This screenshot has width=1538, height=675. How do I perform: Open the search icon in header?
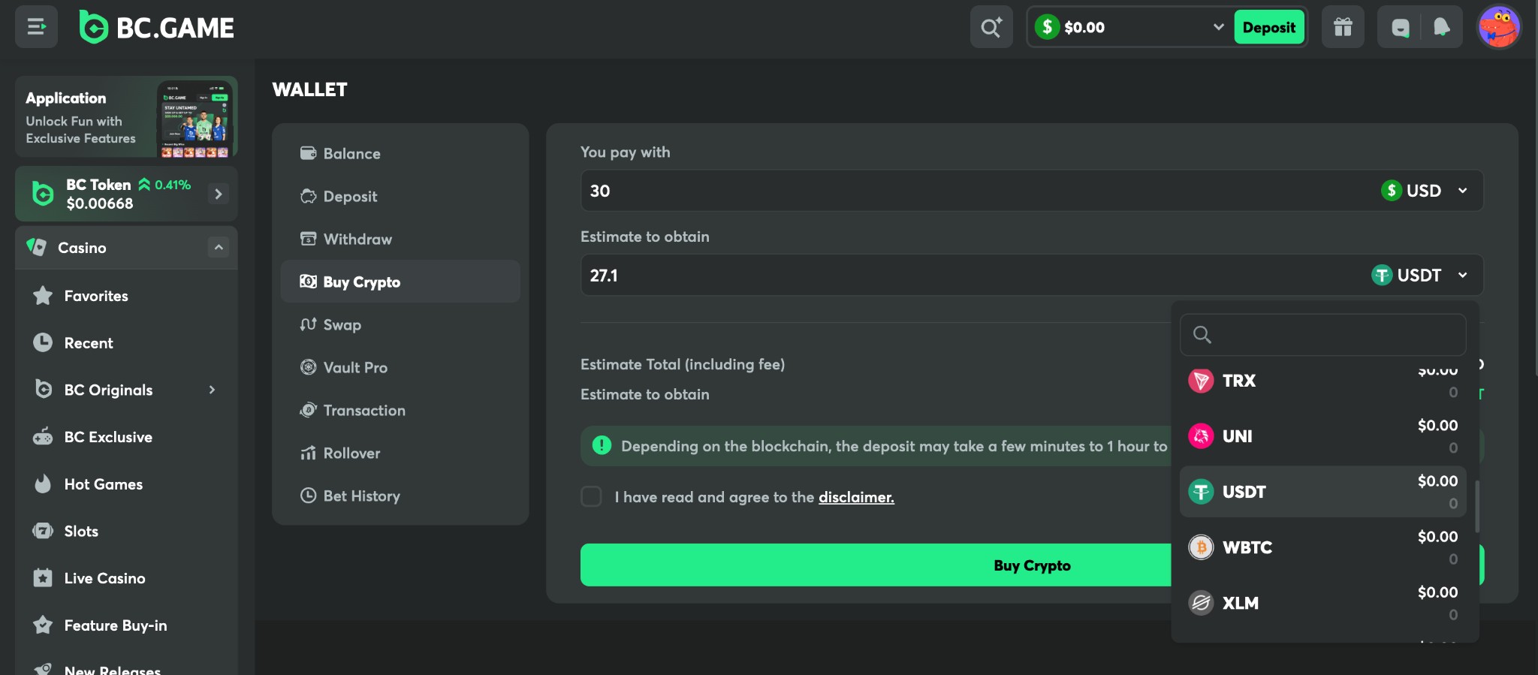(991, 28)
